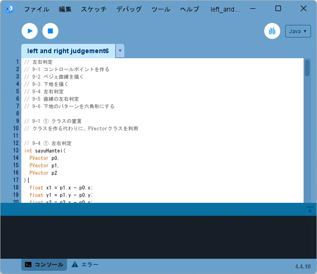317x274 pixels.
Task: Click the line '// 9-1 コントロールポイントを作る'
Action: click(x=67, y=69)
